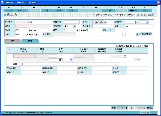Viewport: 161px width, 116px height.
Task: Switch to the 基本 tab
Action: tap(12, 41)
